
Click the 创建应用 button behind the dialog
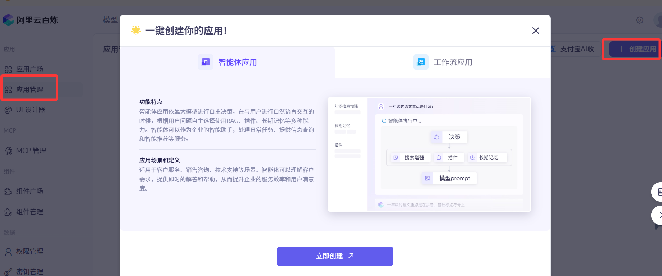636,49
